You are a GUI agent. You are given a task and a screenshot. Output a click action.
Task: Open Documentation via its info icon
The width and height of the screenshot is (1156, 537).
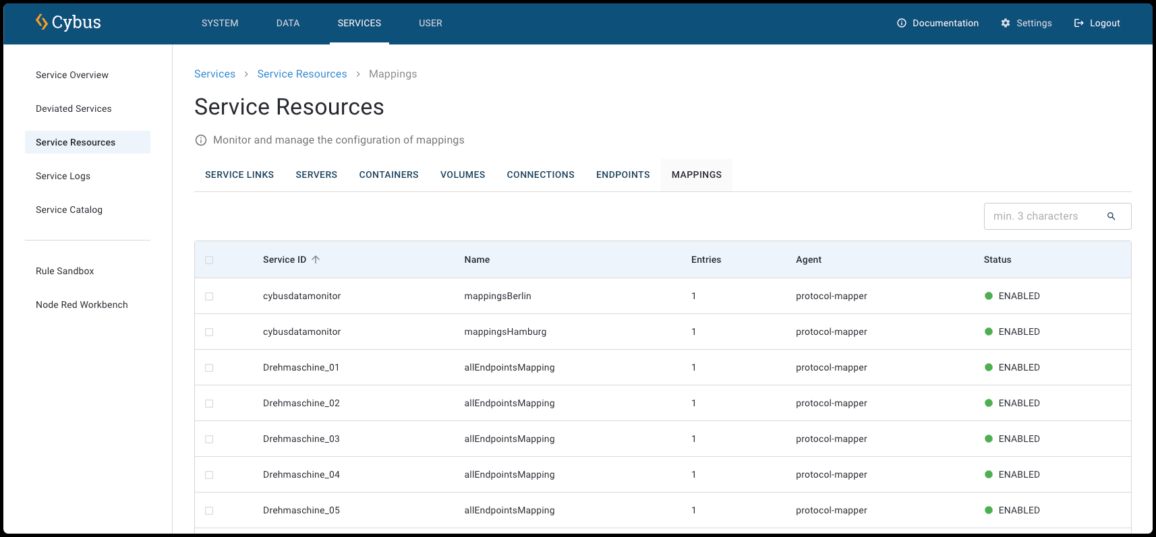902,23
